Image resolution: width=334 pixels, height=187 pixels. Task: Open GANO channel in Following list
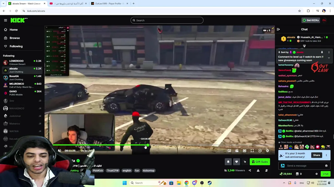(22, 93)
